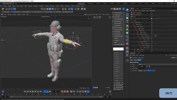
Task: Select the Y orientation option
Action: pyautogui.click(x=149, y=71)
